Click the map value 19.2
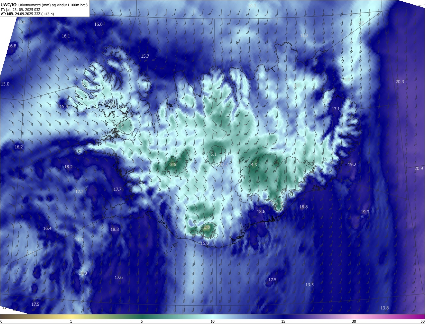This screenshot has height=324, width=425. [352, 164]
